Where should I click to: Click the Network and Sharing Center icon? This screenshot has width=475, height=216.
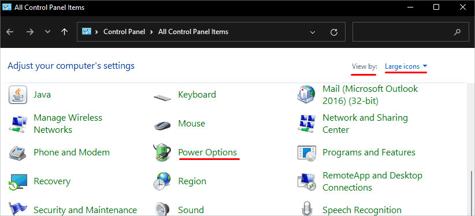307,124
